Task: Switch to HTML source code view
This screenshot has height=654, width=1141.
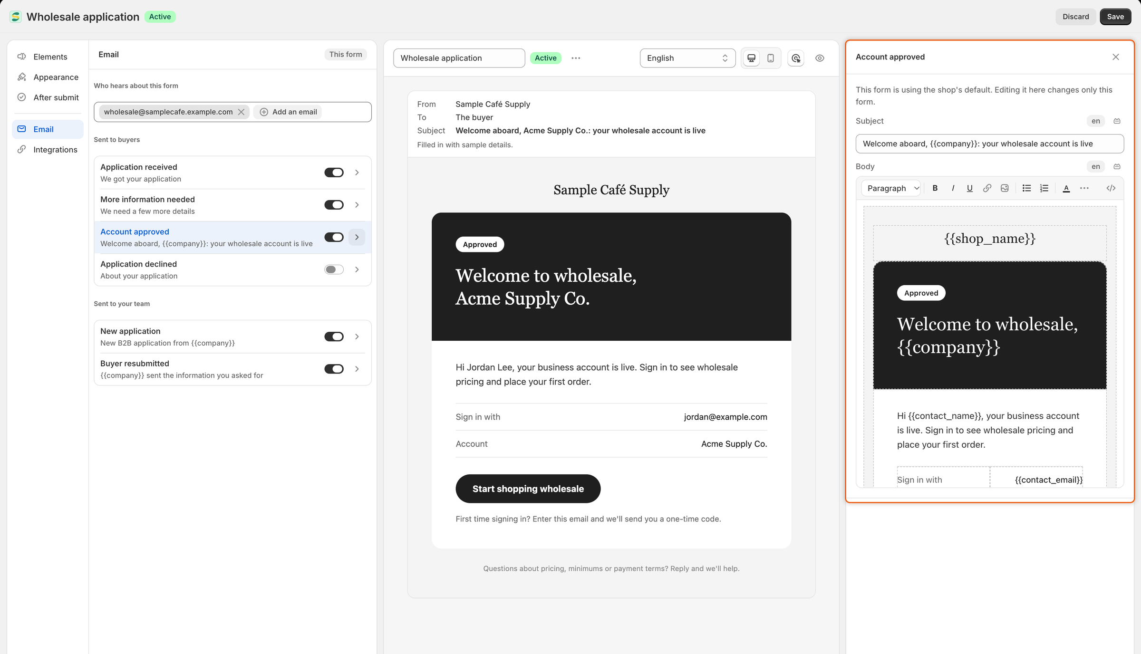Action: pyautogui.click(x=1111, y=188)
